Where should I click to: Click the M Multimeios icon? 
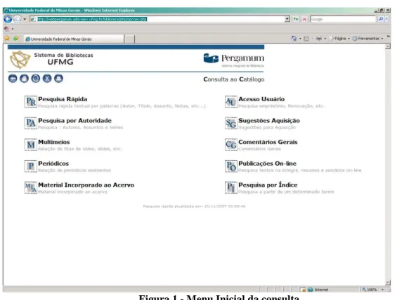pos(31,145)
